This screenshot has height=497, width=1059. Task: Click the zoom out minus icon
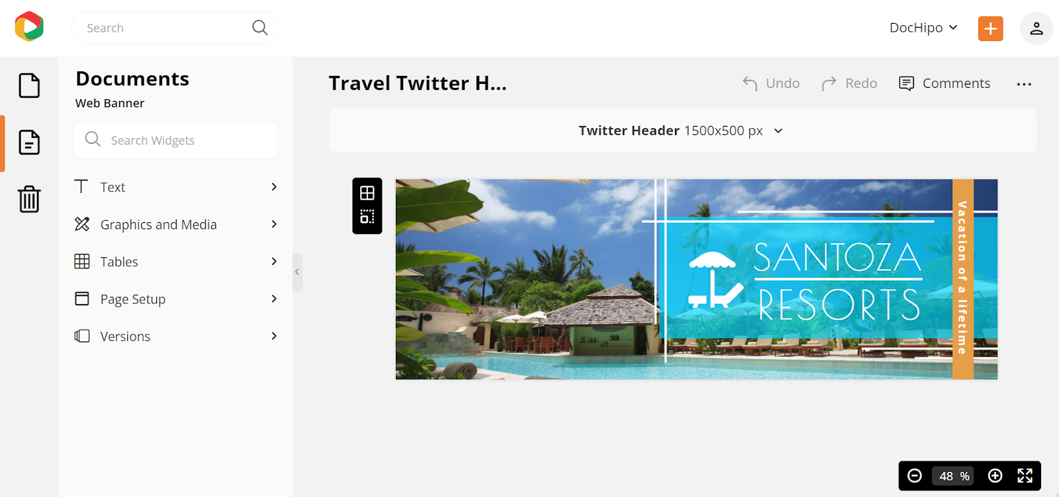pos(915,476)
